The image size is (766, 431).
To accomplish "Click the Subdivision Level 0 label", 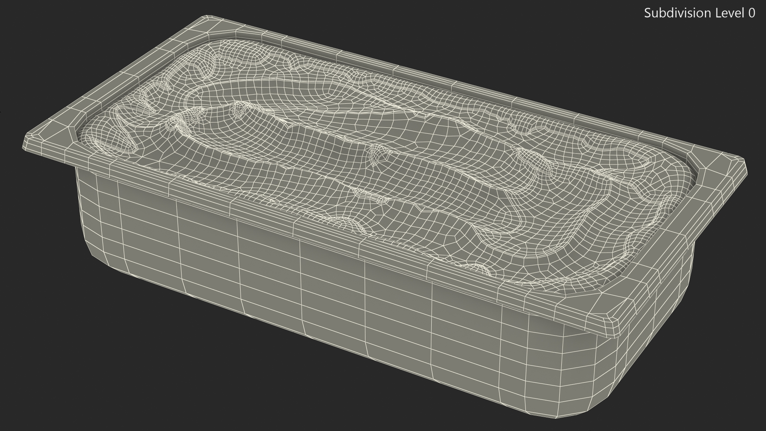I will tap(699, 13).
